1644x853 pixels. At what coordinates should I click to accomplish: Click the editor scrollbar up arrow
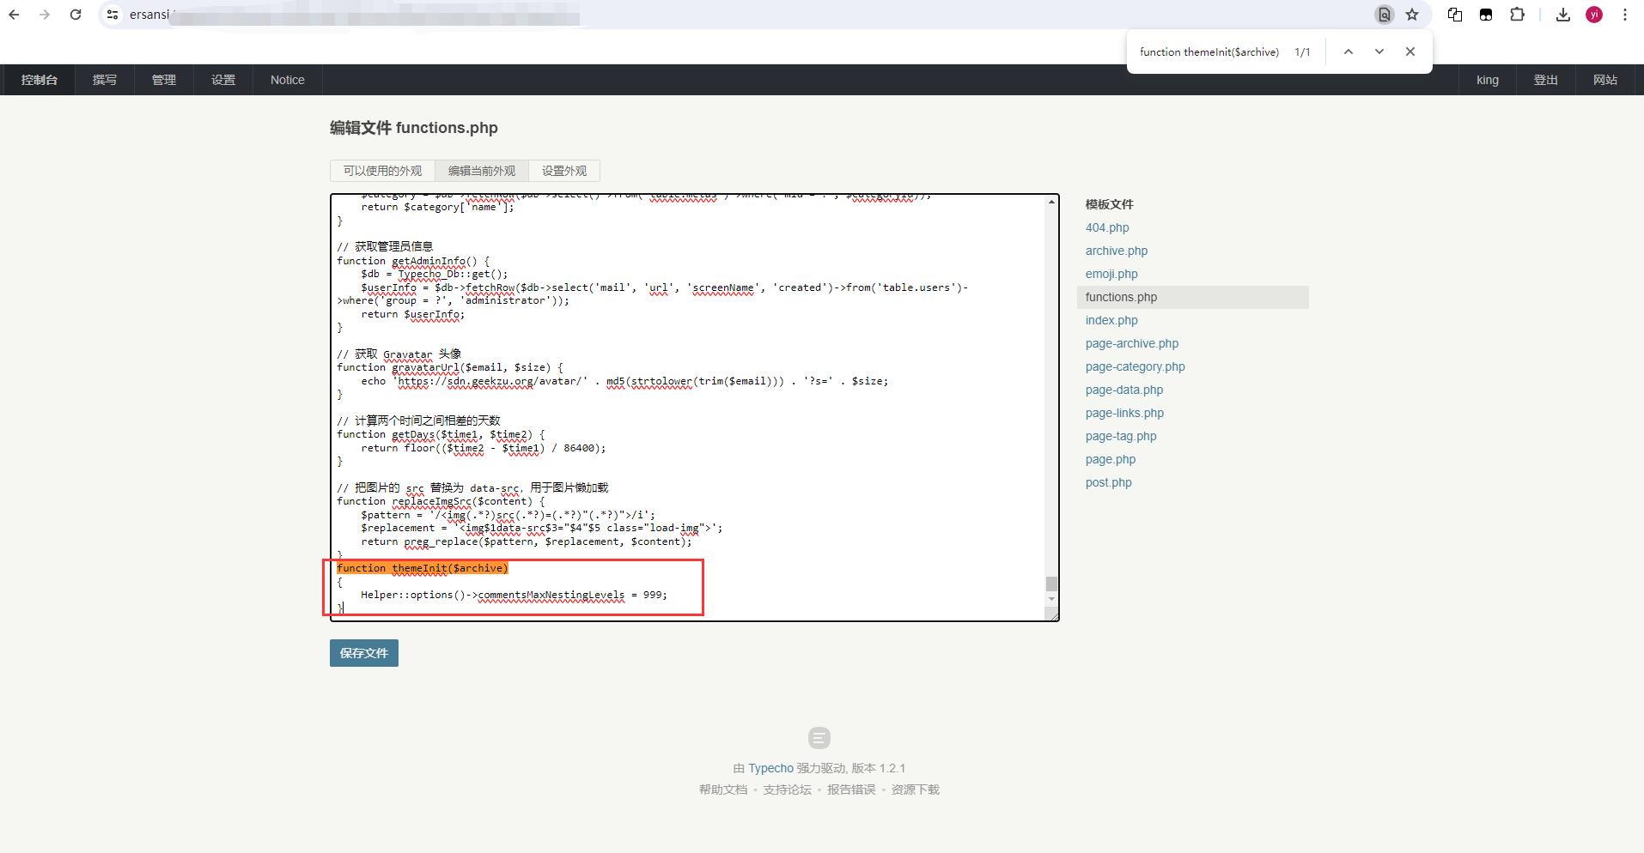pyautogui.click(x=1051, y=202)
